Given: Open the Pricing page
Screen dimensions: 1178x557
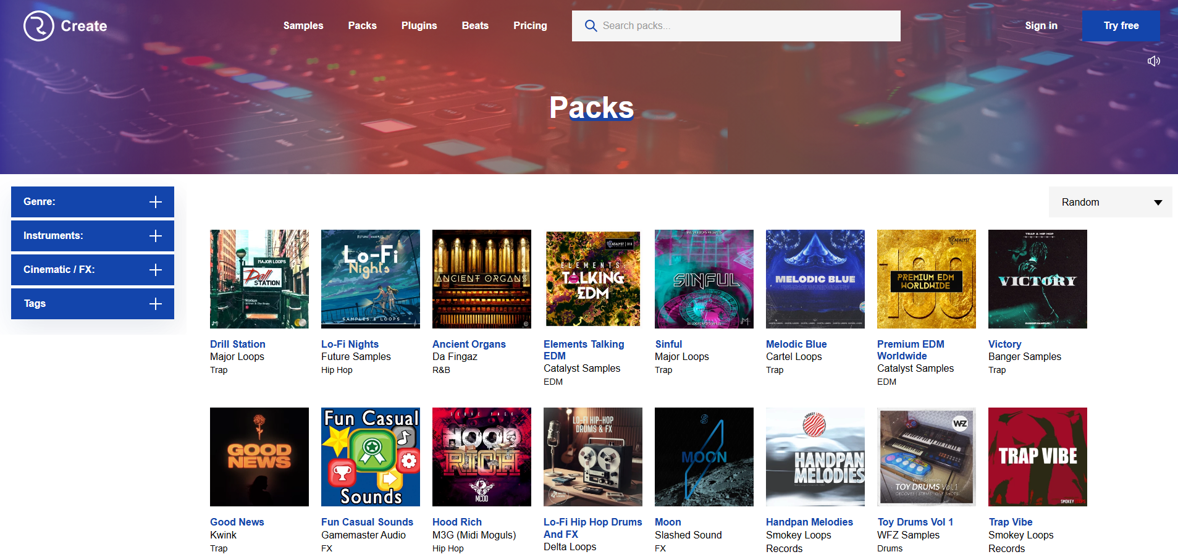Looking at the screenshot, I should [529, 25].
